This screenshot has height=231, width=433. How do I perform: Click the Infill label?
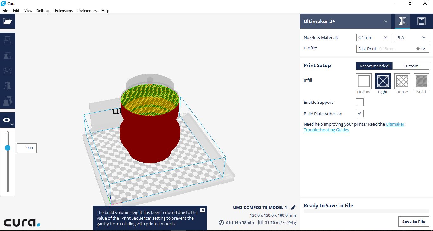tap(308, 80)
